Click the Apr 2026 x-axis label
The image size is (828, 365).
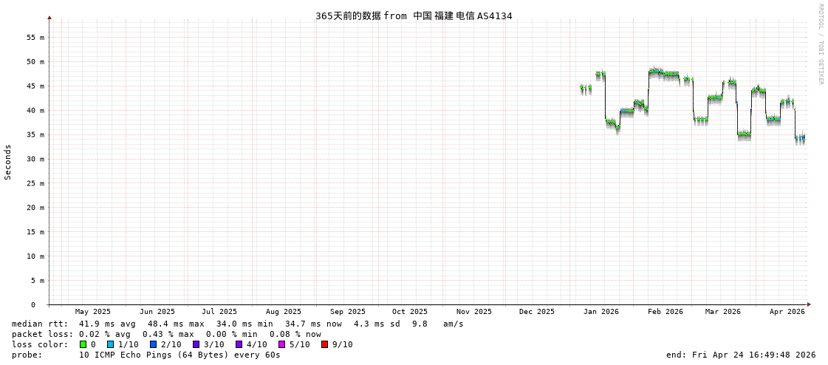pos(787,312)
